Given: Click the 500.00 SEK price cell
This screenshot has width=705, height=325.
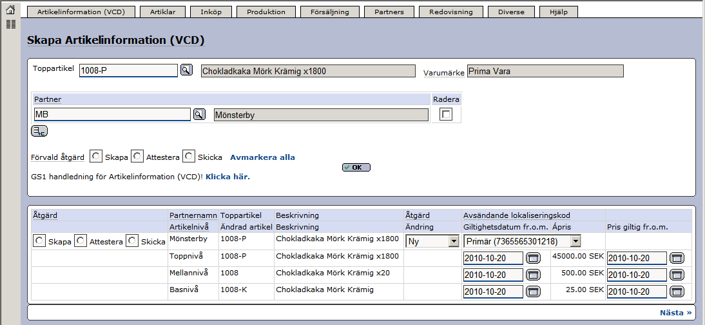Looking at the screenshot, I should 583,273.
